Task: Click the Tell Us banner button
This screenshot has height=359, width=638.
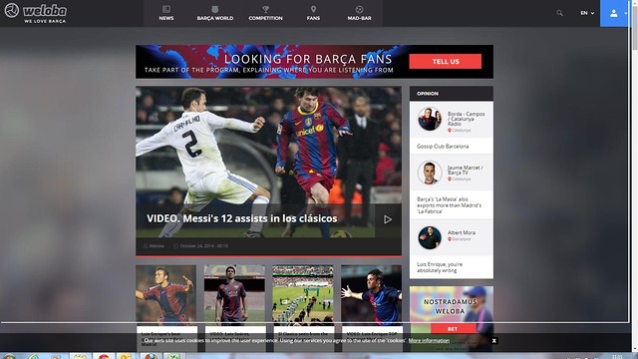Action: (446, 62)
